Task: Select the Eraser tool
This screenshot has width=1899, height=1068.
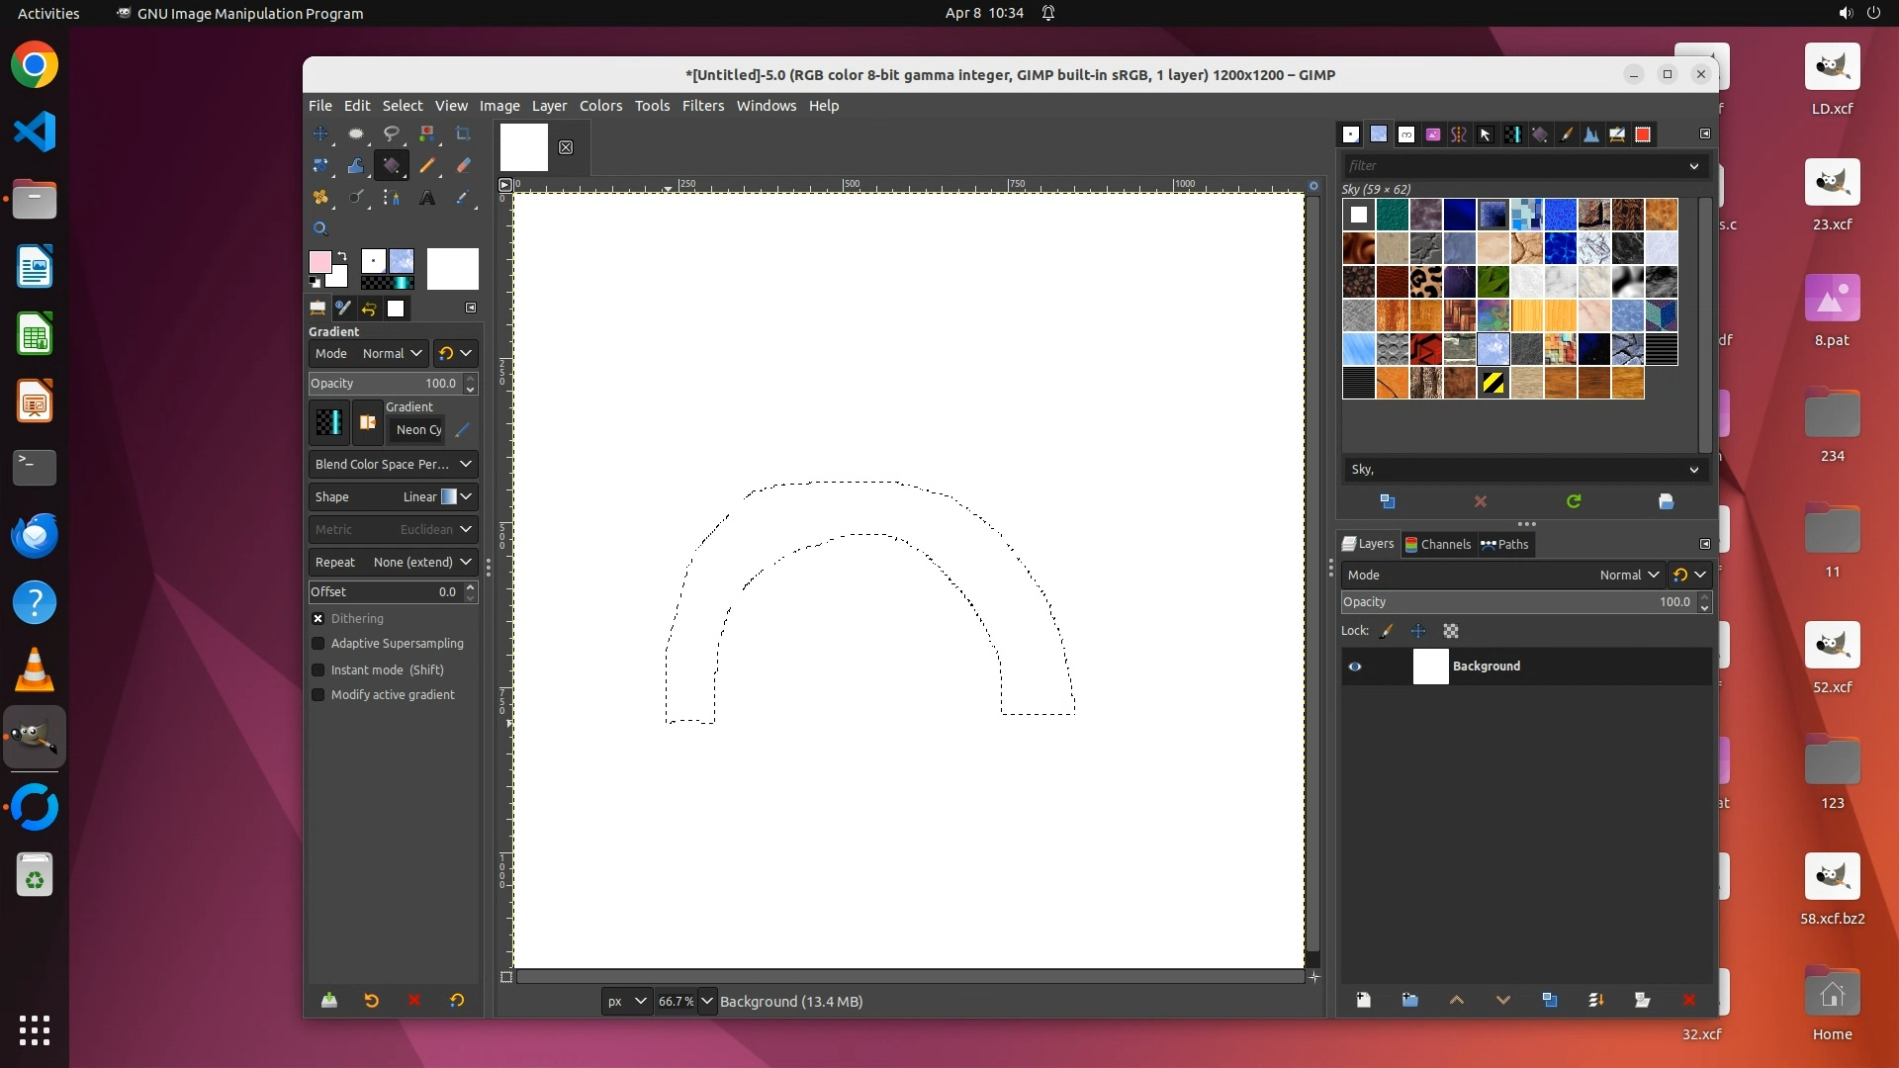Action: pos(463,166)
